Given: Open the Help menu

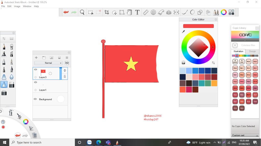Looking at the screenshot, I should pos(36,6).
